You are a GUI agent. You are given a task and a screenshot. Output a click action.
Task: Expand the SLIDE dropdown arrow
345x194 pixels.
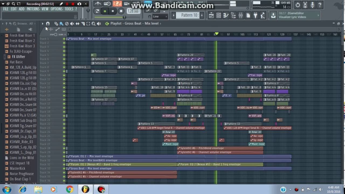click(x=65, y=34)
